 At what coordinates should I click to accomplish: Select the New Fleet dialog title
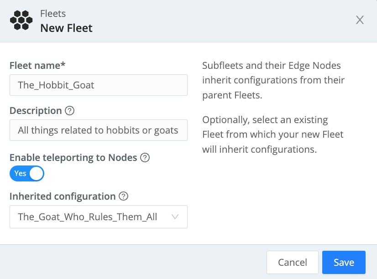pyautogui.click(x=66, y=28)
